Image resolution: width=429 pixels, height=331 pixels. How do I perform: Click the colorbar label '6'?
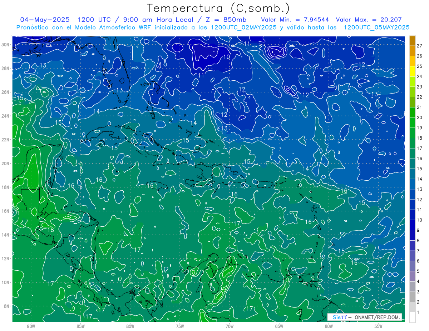418,261
